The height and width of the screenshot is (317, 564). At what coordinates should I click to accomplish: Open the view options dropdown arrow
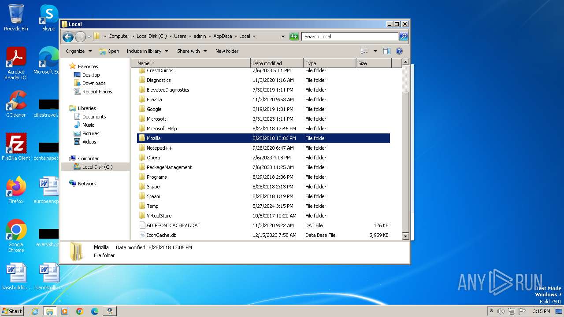(x=375, y=51)
